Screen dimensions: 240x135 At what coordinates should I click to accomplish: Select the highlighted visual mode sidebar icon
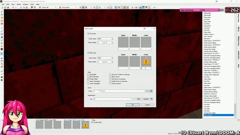(x=2, y=54)
